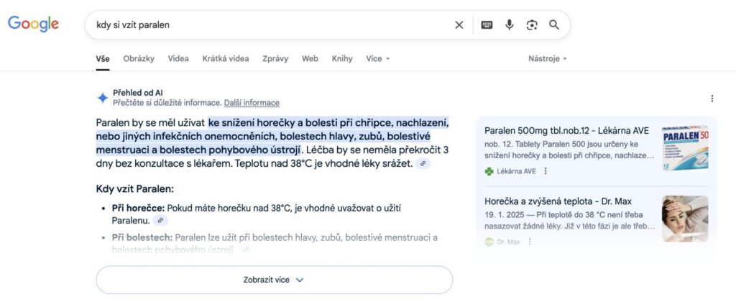Image resolution: width=736 pixels, height=302 pixels.
Task: Open 'Paralen 500mg tbl.nob.12 - Lékárna AVE' result
Action: [x=566, y=130]
